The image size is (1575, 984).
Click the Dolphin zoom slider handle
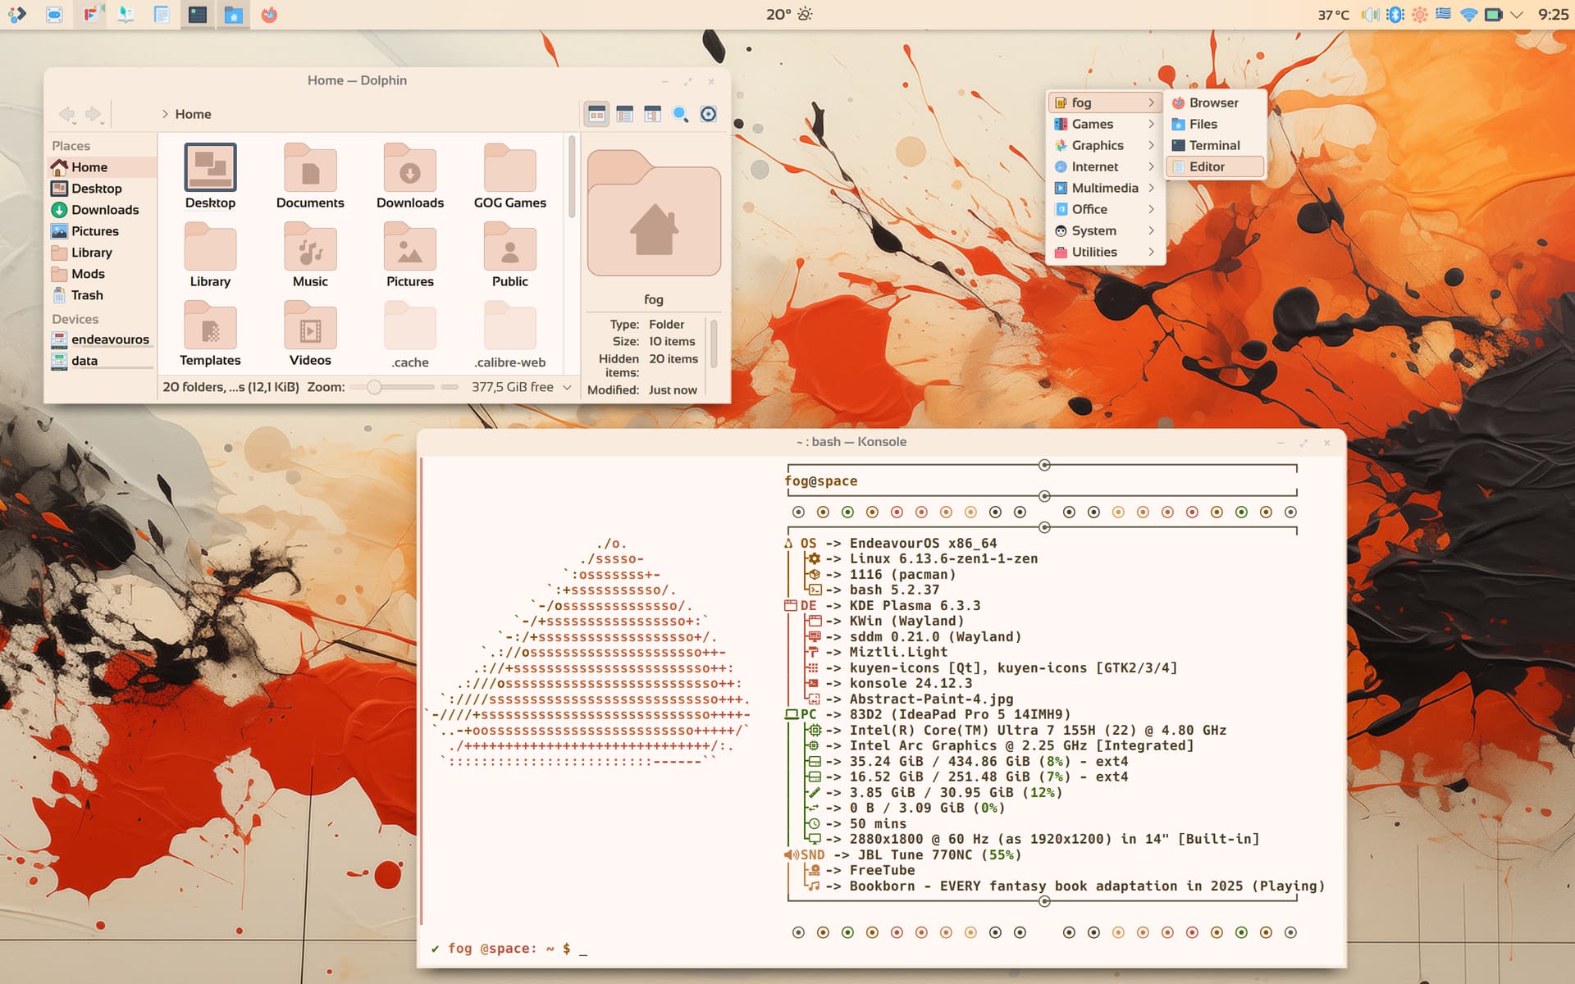tap(374, 387)
